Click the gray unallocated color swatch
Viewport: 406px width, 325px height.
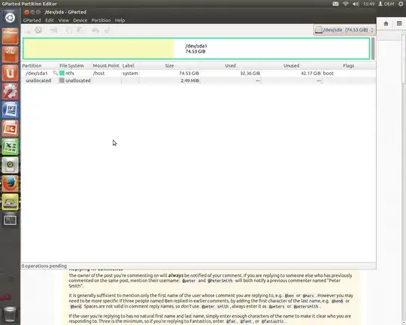62,80
